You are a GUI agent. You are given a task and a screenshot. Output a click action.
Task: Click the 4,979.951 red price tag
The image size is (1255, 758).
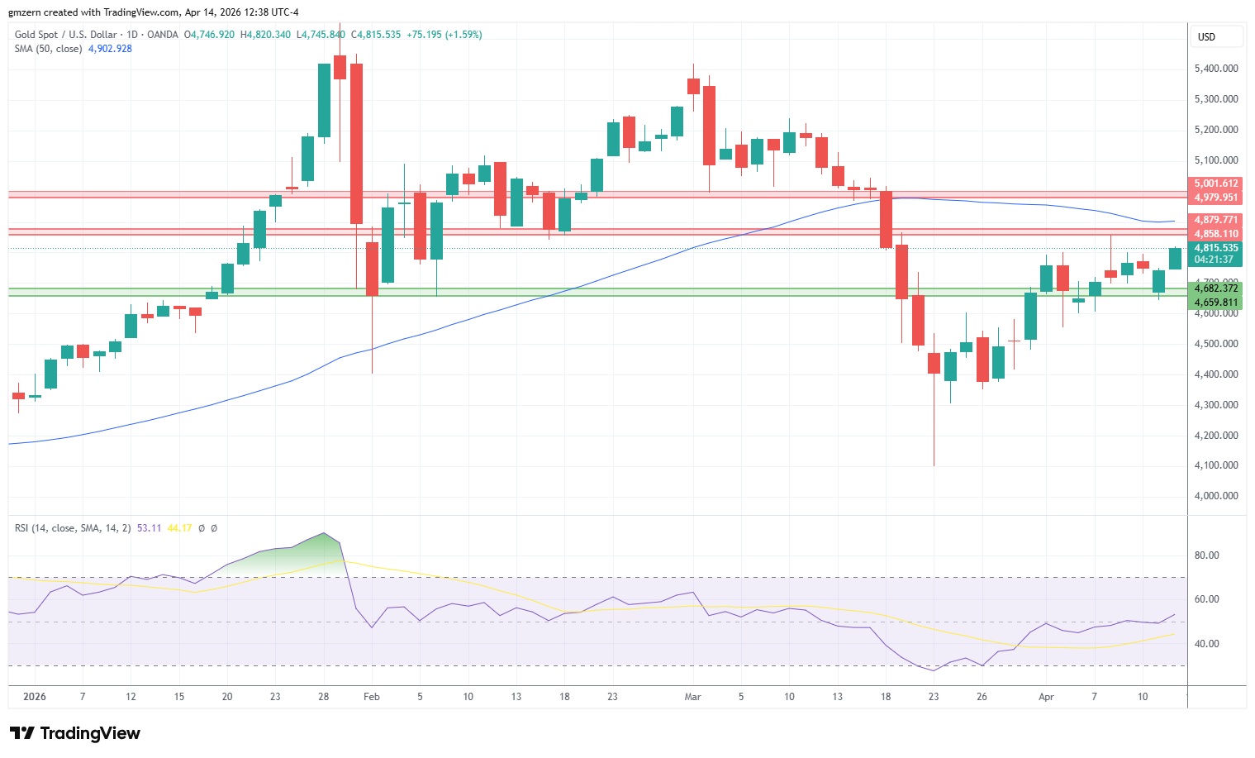1216,198
